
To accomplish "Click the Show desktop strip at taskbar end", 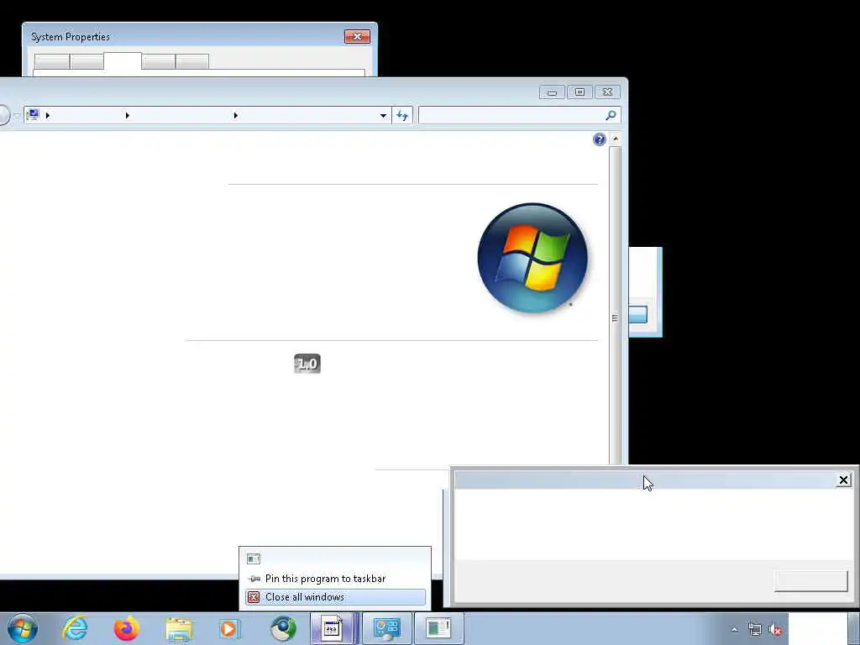I will (x=854, y=628).
